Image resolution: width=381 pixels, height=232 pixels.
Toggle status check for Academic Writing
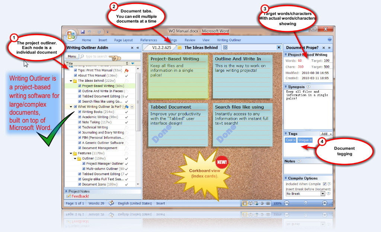point(127,117)
